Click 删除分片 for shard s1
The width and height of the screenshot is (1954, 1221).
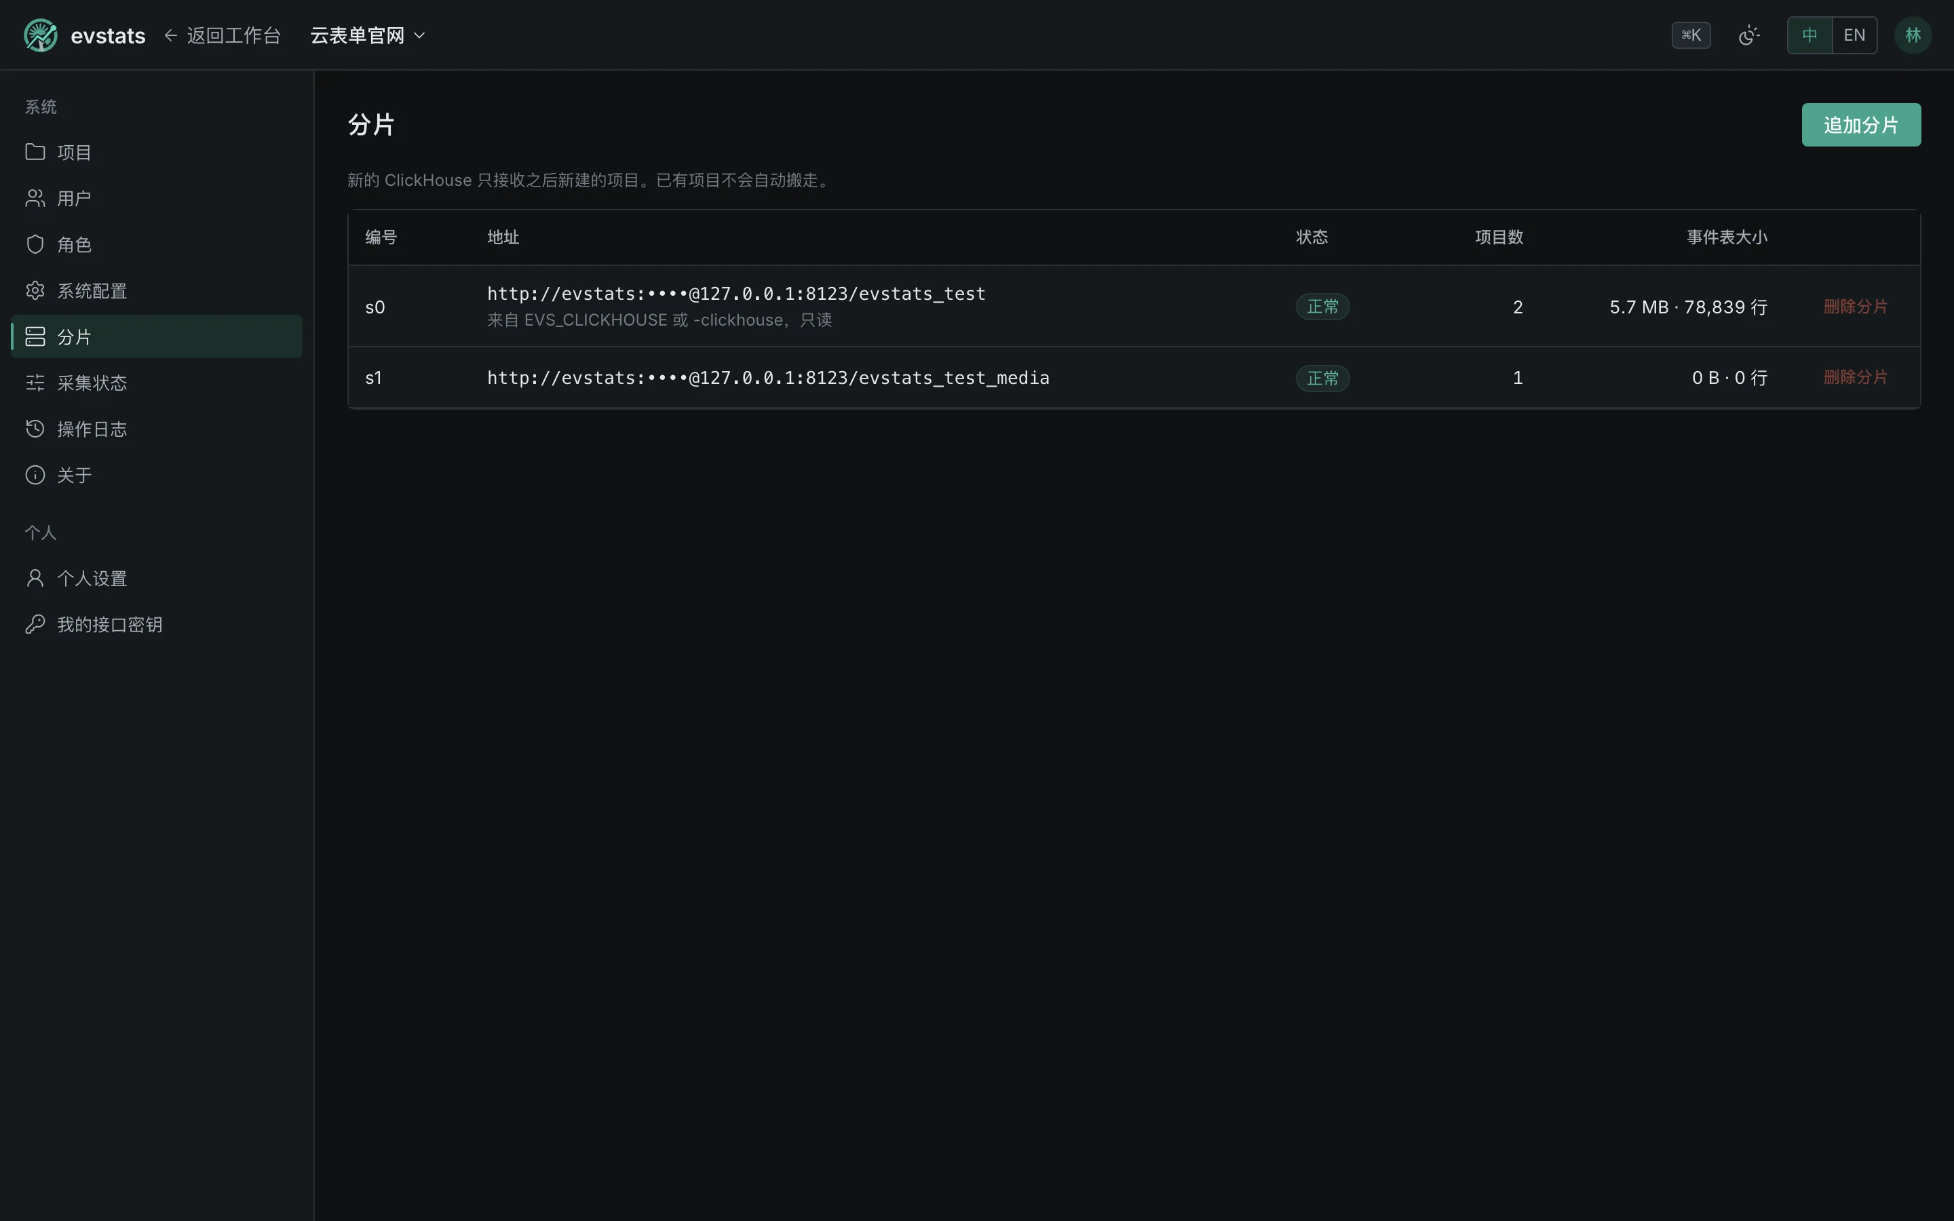[x=1856, y=377]
